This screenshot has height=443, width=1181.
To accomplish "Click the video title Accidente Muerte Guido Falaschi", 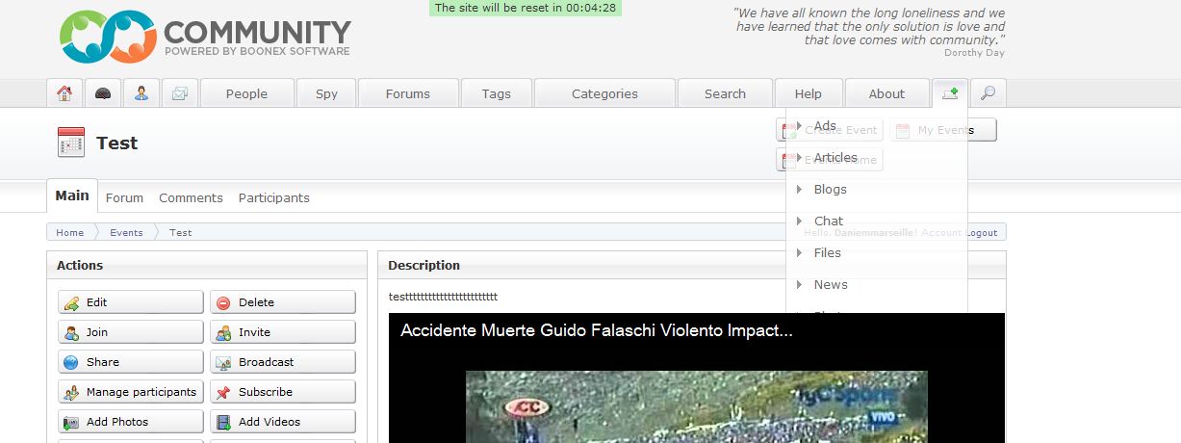I will (x=596, y=330).
